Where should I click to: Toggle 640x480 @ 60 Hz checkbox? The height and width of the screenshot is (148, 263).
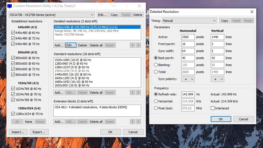tap(13, 32)
